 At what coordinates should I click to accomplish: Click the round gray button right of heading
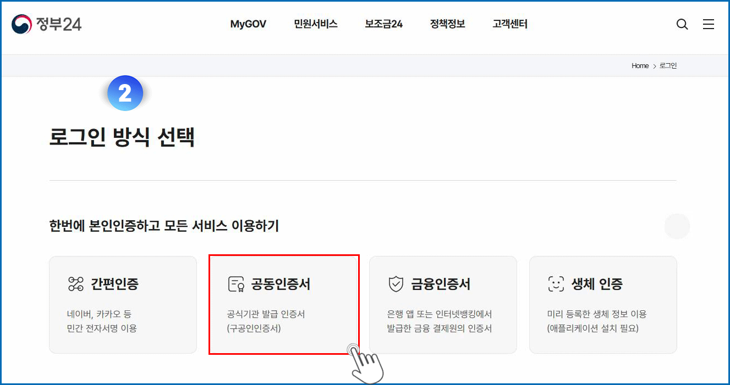tap(677, 226)
